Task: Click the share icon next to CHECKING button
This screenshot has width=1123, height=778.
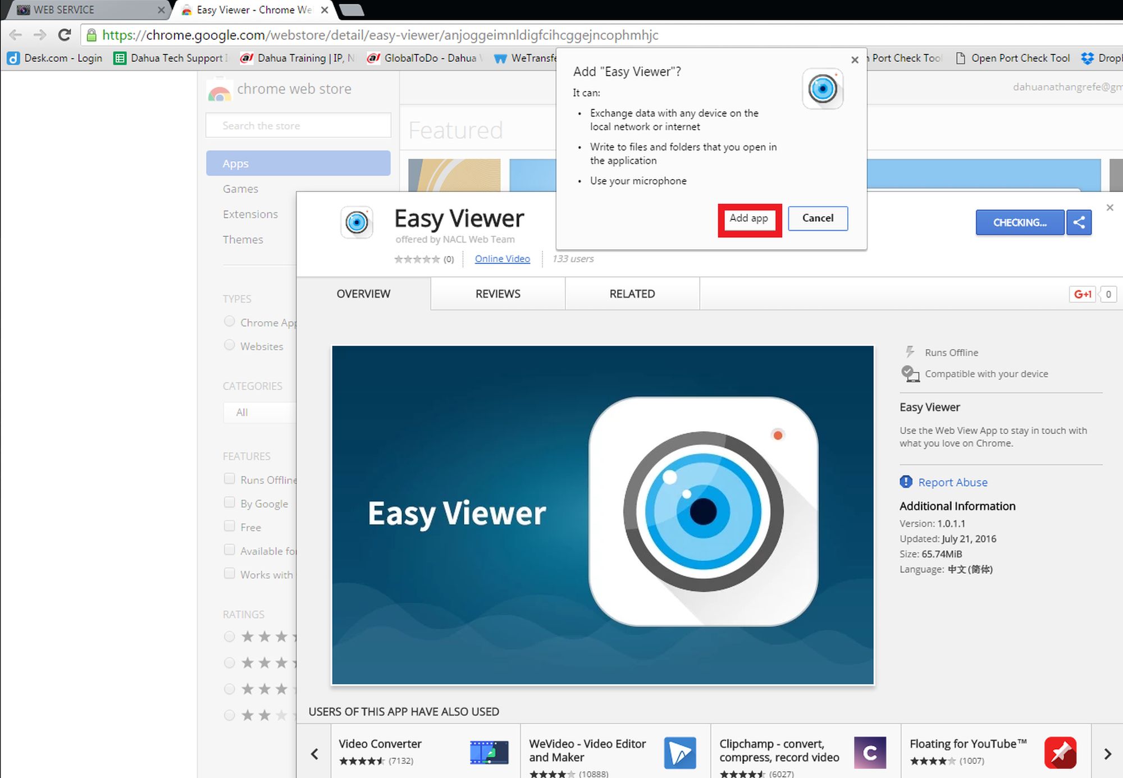Action: pos(1079,222)
